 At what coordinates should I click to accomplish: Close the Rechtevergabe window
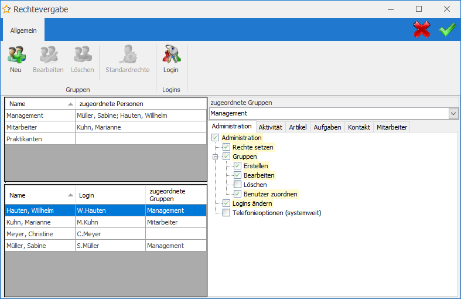tap(446, 9)
